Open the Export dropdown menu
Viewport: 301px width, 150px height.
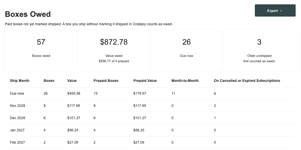coord(275,10)
